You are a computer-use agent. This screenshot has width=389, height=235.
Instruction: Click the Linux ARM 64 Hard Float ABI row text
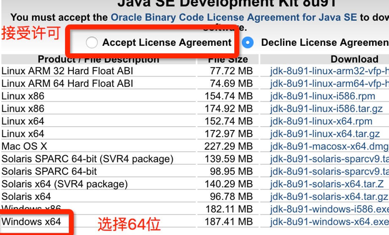(x=67, y=83)
